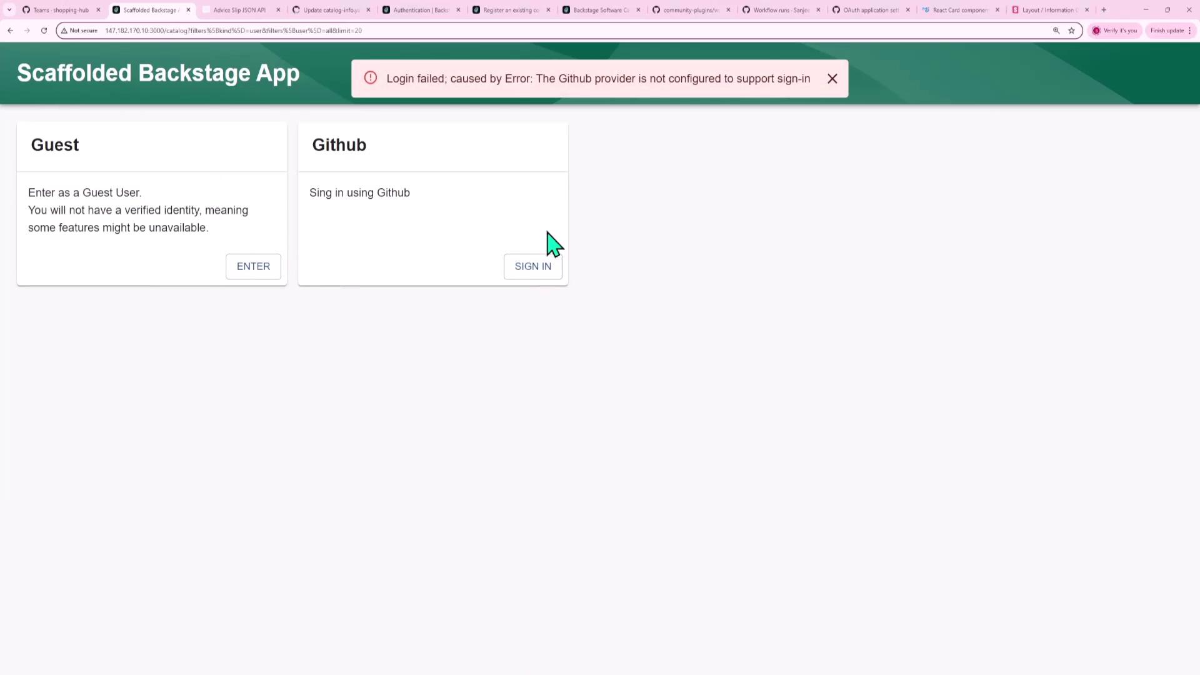Screen dimensions: 1200x675
Task: Click the red error icon in alert
Action: [371, 78]
